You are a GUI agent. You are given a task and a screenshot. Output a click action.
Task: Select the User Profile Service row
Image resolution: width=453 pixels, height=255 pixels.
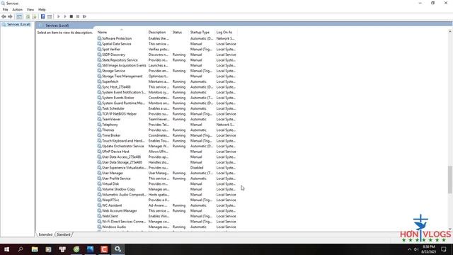tap(116, 178)
